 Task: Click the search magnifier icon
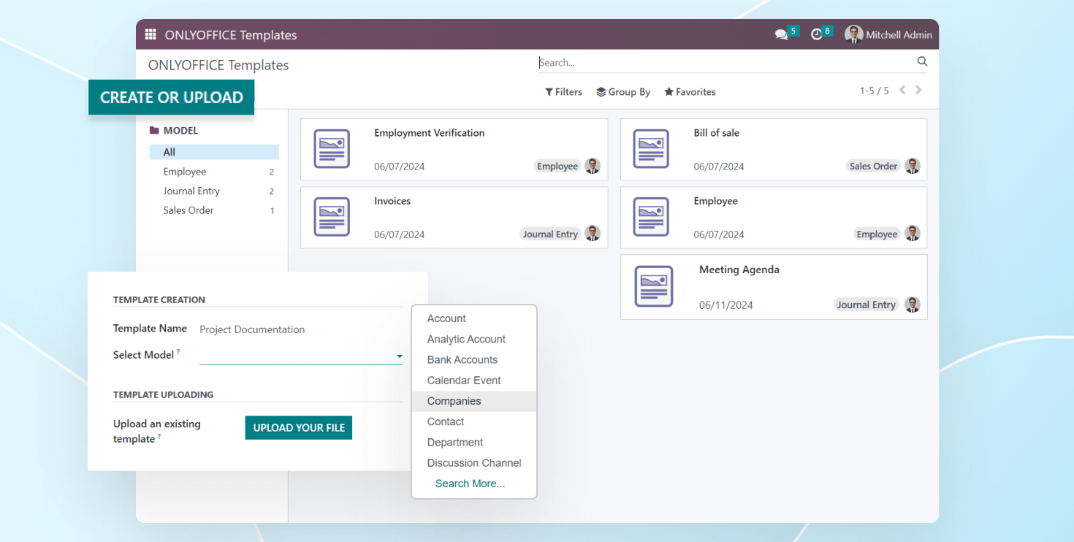922,62
